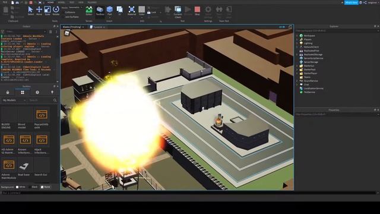Open the Terrain Editor
380x214 pixels.
pos(89,11)
